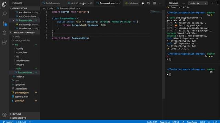220x123 pixels.
Task: Open editor more actions ellipsis
Action: pos(160,3)
